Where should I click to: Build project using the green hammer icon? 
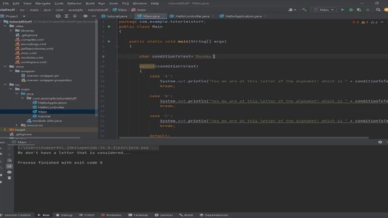(x=304, y=10)
